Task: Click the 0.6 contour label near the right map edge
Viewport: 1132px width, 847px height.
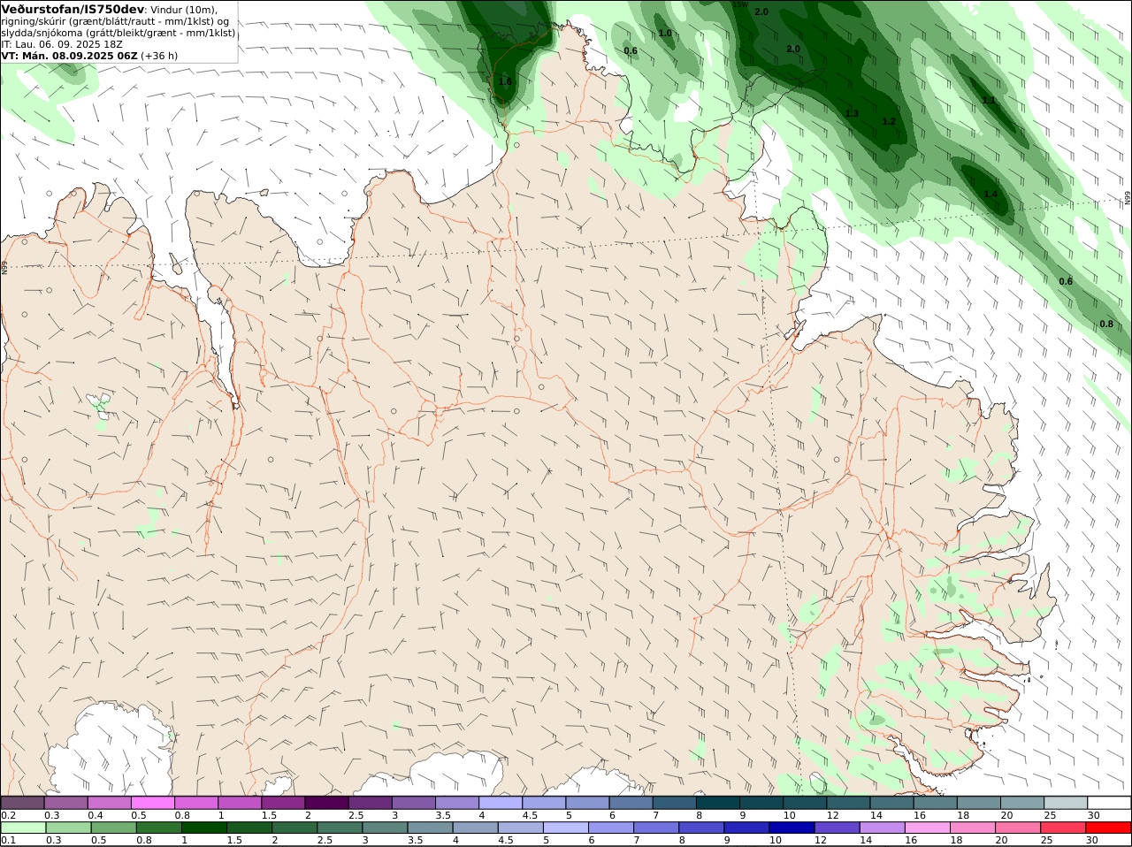Action: pos(1066,281)
